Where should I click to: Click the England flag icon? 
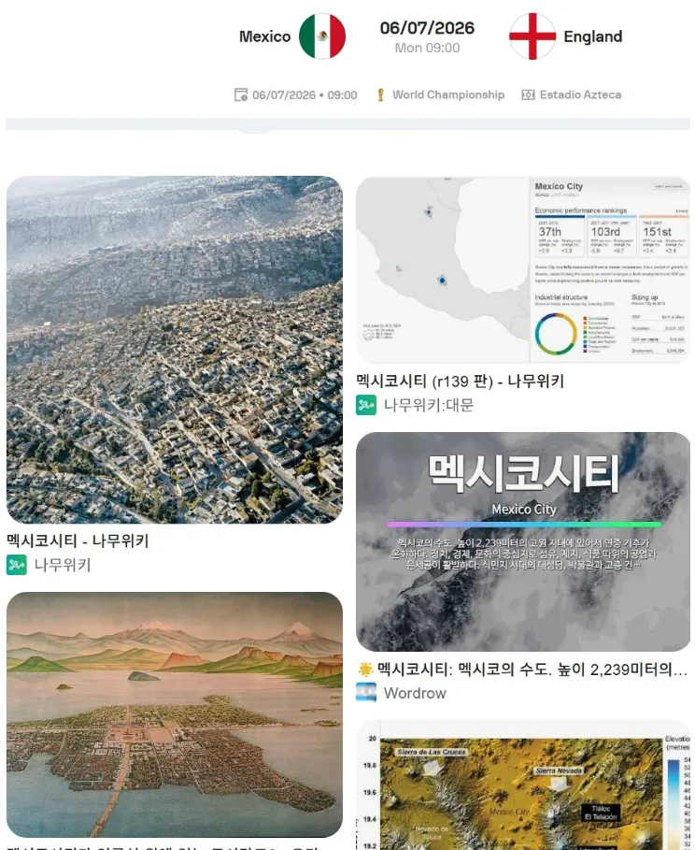[532, 36]
